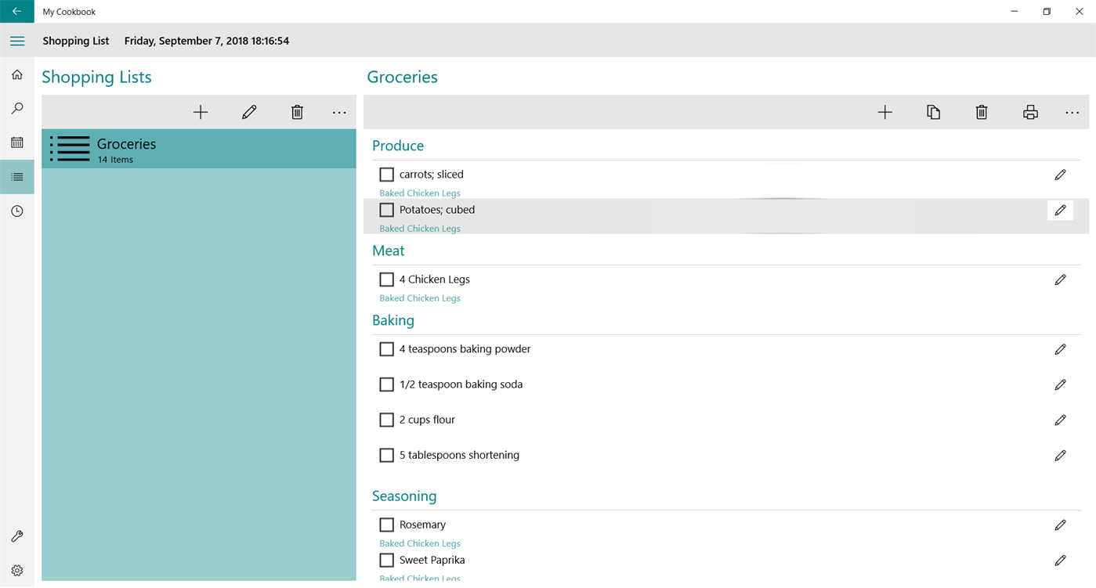
Task: Delete items from Groceries list
Action: [982, 113]
